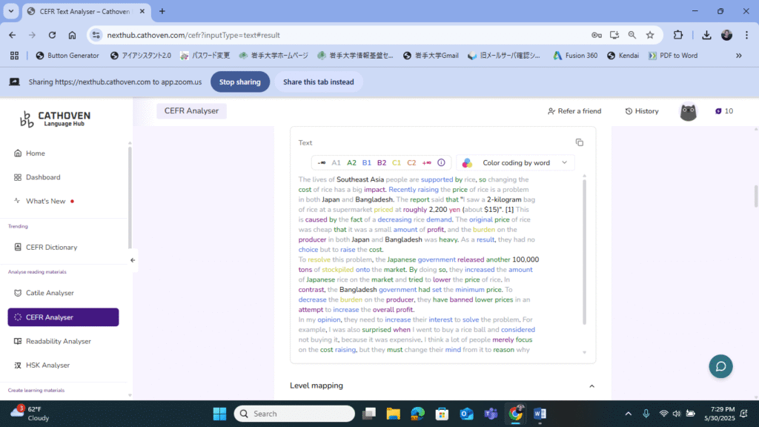Click the CEFR level info icon

441,162
